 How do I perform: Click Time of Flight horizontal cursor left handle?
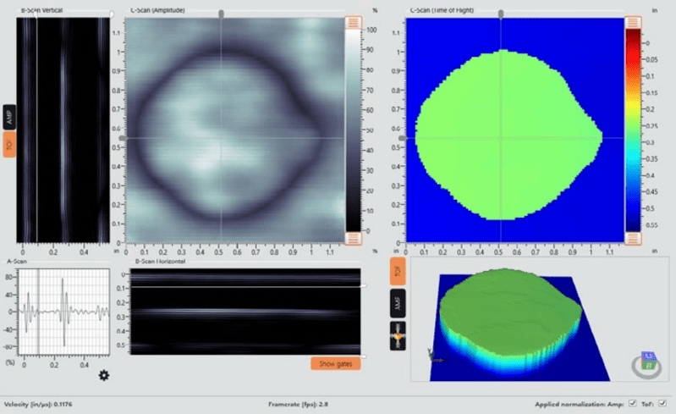[403, 138]
